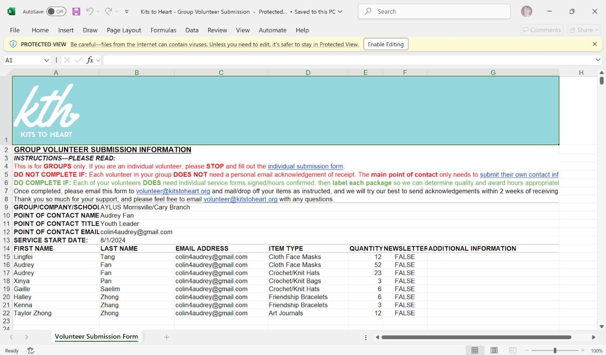Click the Redo arrow icon
This screenshot has height=355, width=606.
pyautogui.click(x=108, y=11)
